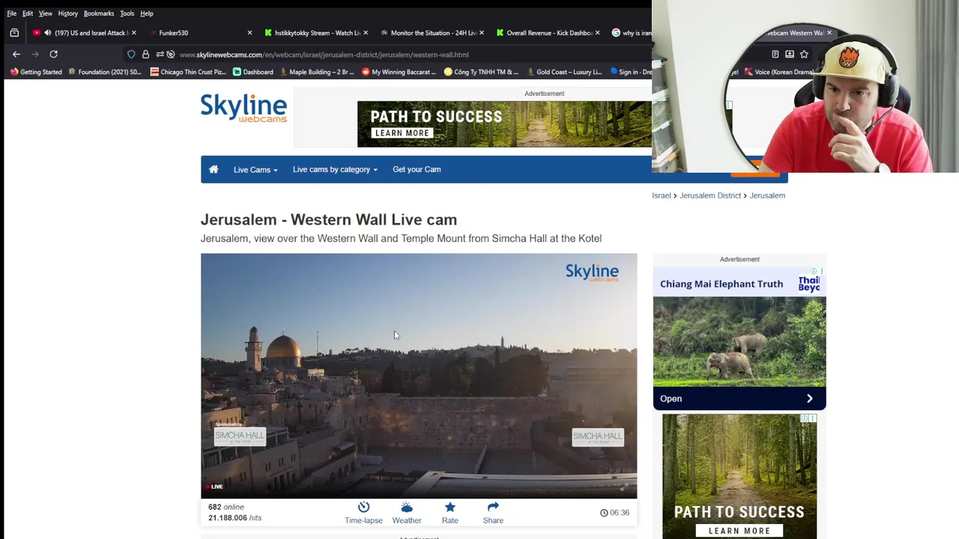Screen dimensions: 959x539
Task: Share this webcam
Action: click(493, 513)
